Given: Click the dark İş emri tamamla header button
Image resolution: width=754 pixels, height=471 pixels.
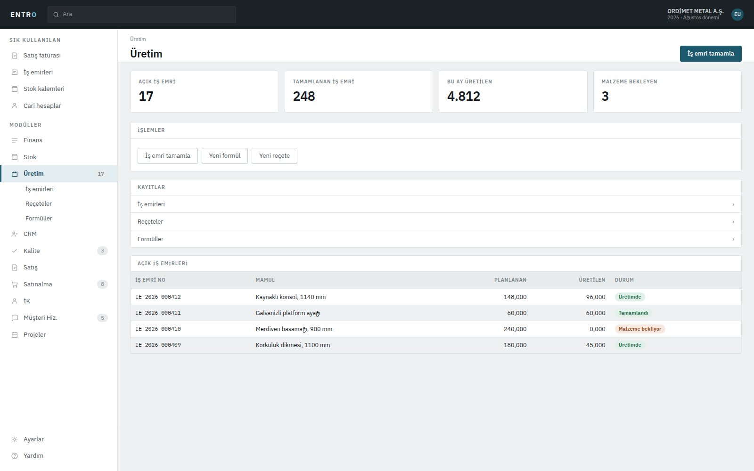Looking at the screenshot, I should 711,54.
